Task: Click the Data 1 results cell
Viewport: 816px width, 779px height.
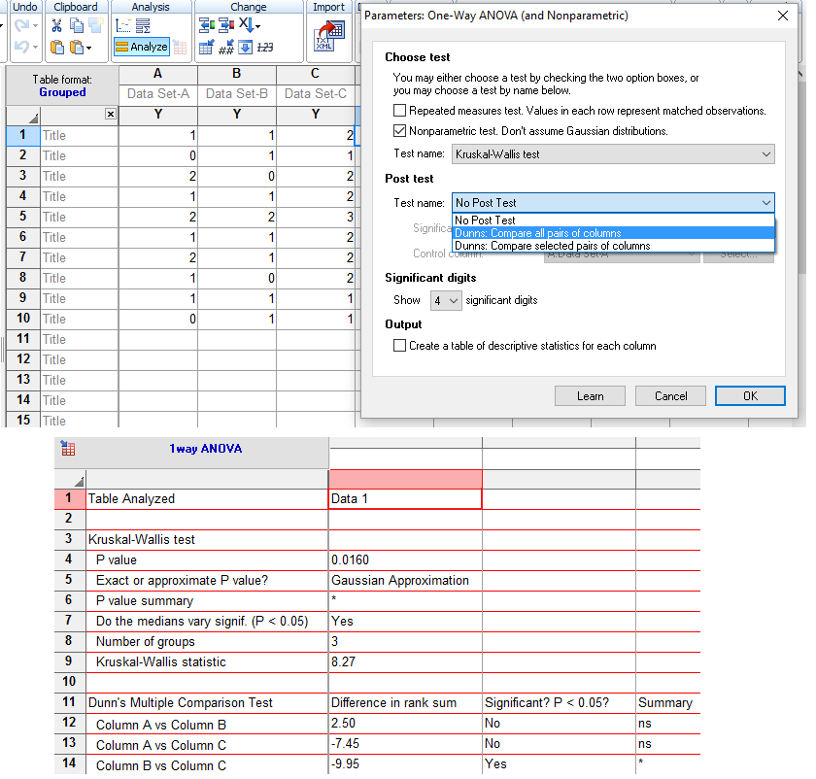Action: pyautogui.click(x=405, y=498)
